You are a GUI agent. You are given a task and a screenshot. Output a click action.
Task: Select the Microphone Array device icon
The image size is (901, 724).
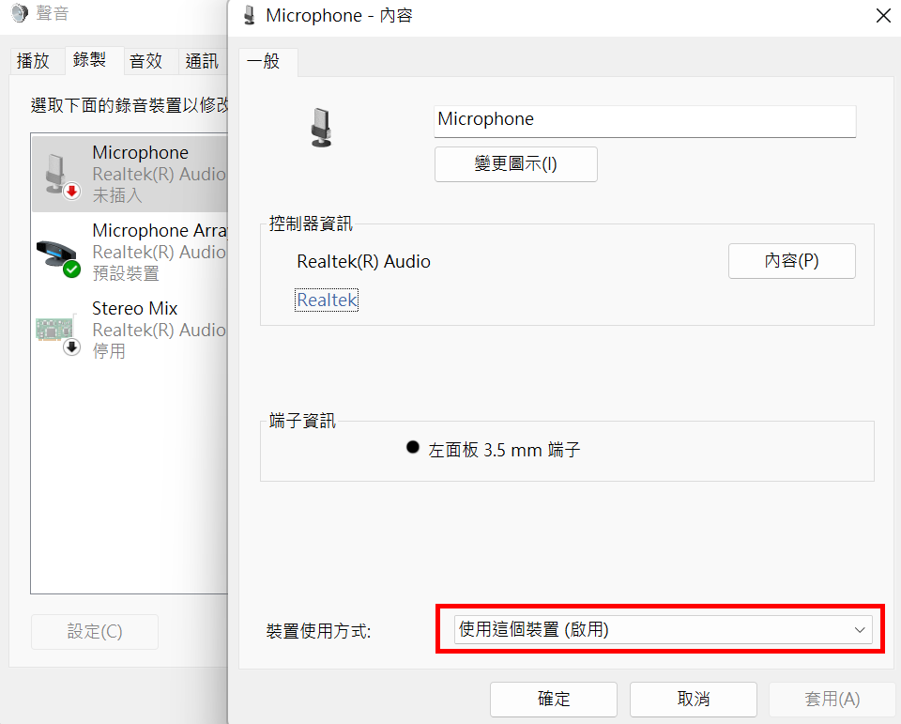coord(58,257)
